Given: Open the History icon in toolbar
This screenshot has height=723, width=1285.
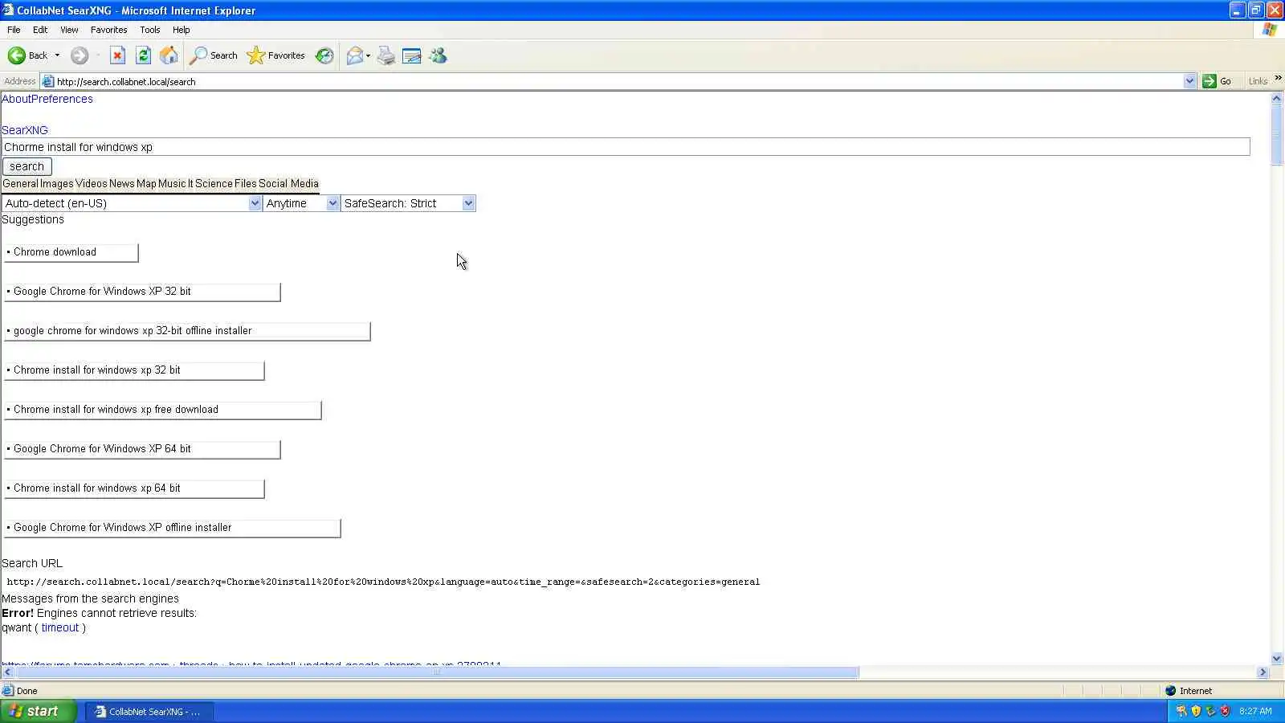Looking at the screenshot, I should [324, 55].
